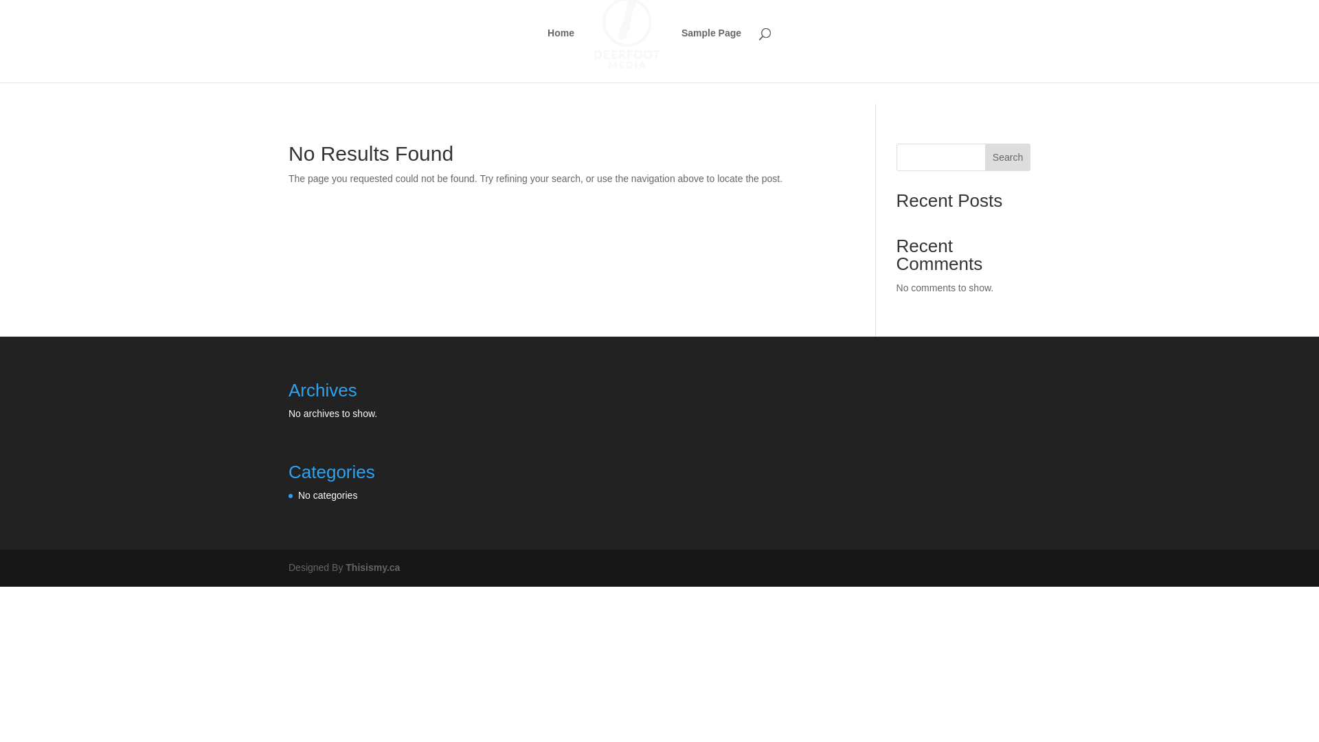This screenshot has height=742, width=1319.
Task: Click the Recent Comments heading
Action: [x=939, y=255]
